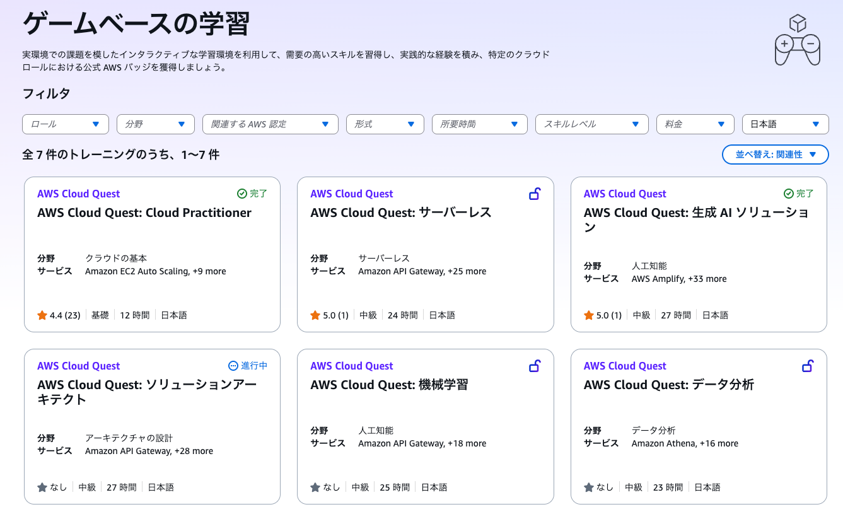This screenshot has width=843, height=519.
Task: Click the 完了 checkmark on 生成 AI card
Action: tap(788, 194)
